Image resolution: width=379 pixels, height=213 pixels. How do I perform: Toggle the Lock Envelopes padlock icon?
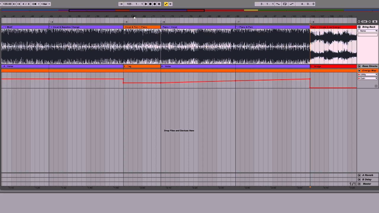pos(375,22)
